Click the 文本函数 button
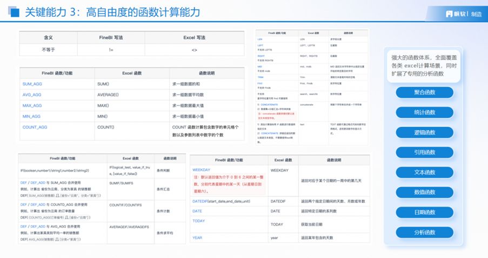Screen dimensions: 488x258 click(425, 172)
